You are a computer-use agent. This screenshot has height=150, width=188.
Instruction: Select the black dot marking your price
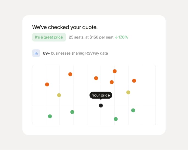click(x=101, y=105)
